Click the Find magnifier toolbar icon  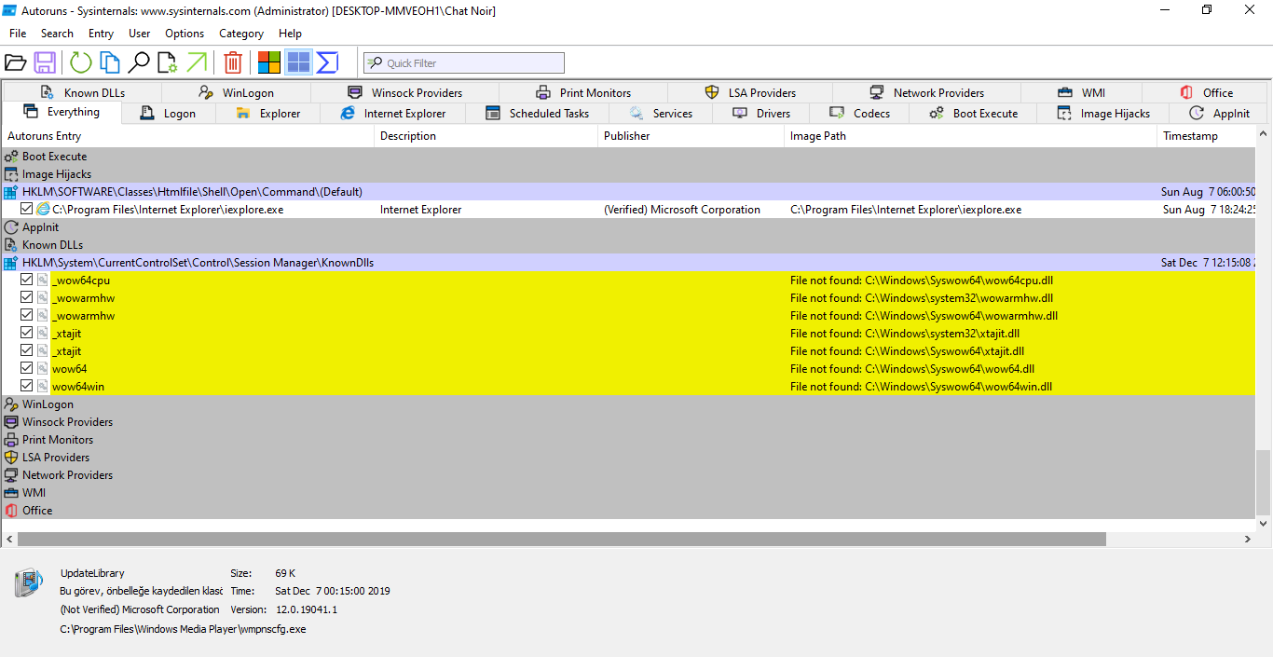pos(139,62)
